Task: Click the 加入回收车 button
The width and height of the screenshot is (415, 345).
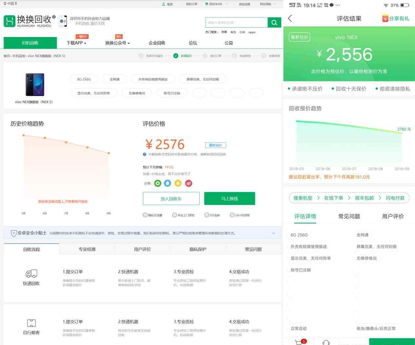Action: click(x=171, y=198)
